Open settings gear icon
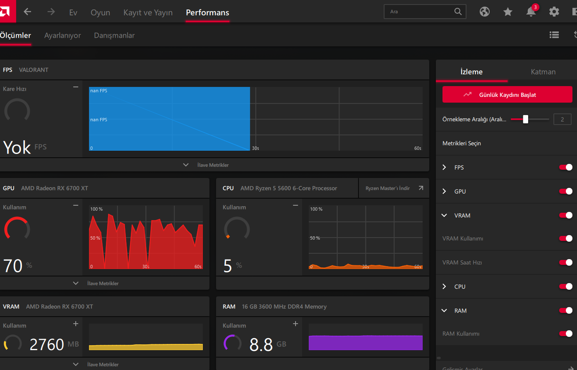 554,12
